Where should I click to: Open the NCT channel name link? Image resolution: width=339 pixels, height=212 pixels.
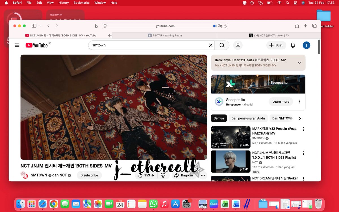[x=63, y=175]
